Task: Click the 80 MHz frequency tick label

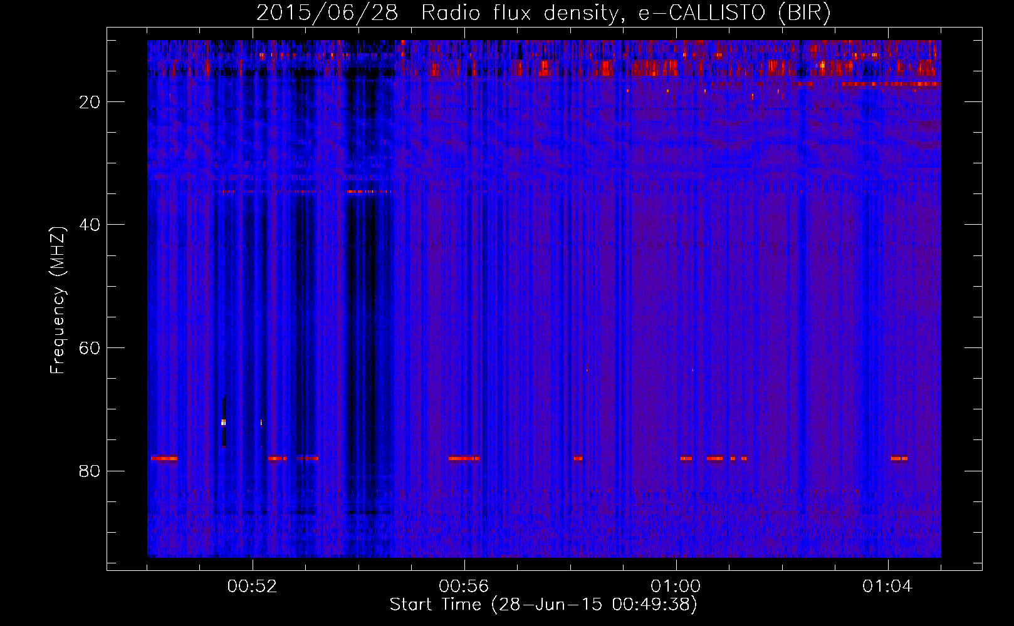Action: (90, 471)
